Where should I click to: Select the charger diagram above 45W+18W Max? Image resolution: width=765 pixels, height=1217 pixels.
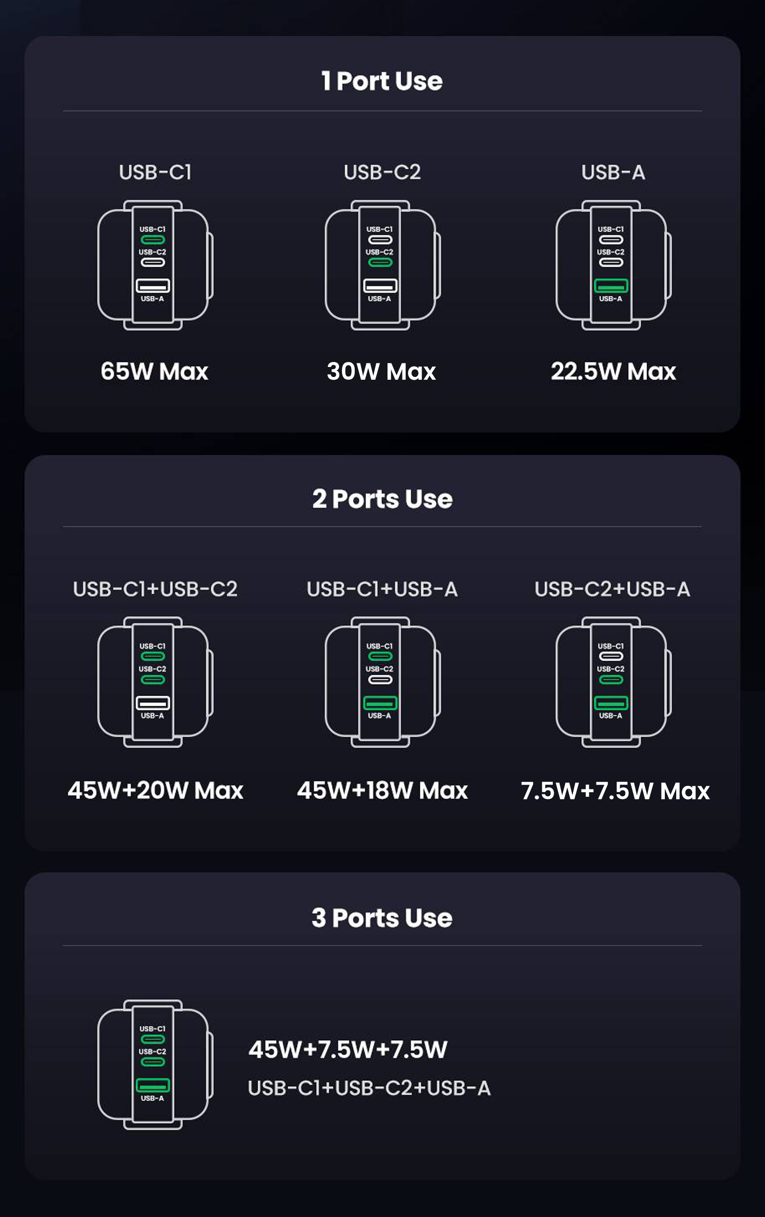click(x=382, y=682)
